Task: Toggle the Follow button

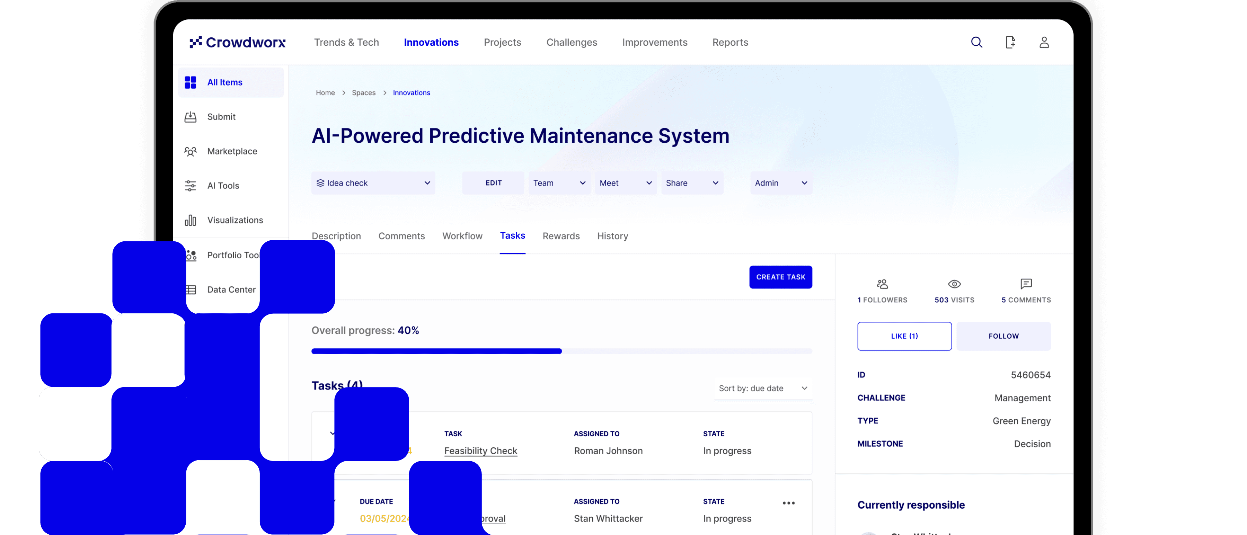Action: [1003, 336]
